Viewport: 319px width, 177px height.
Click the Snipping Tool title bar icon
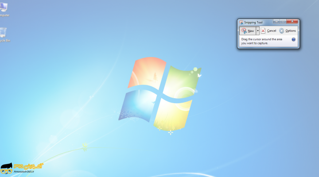[x=241, y=22]
